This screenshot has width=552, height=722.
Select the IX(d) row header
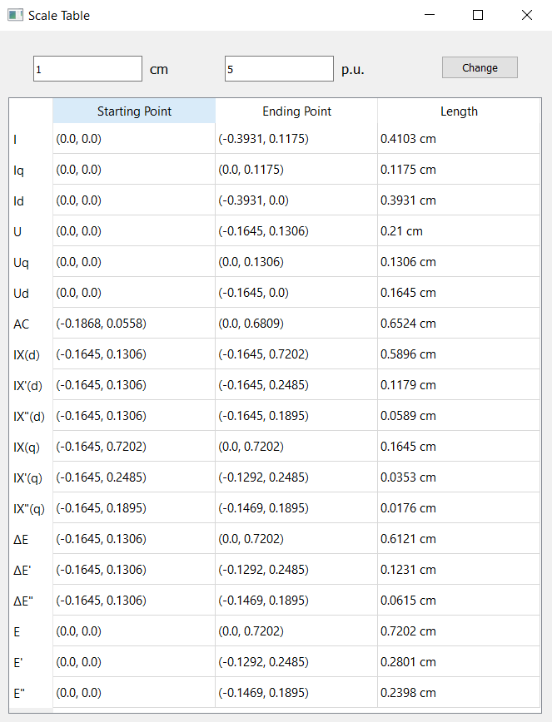point(31,354)
